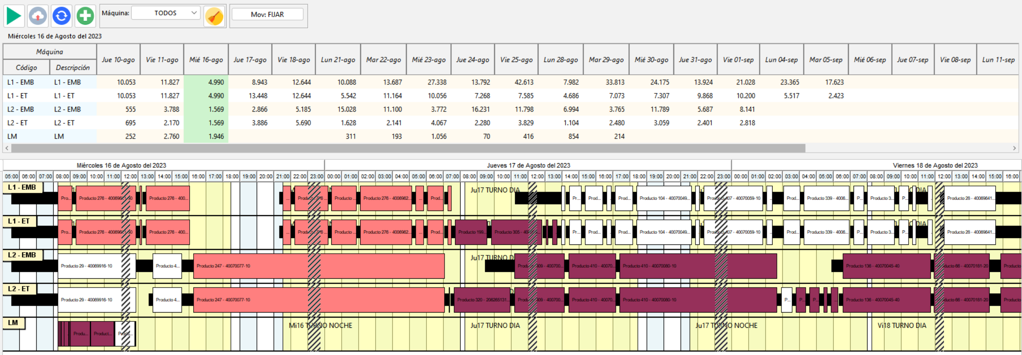1022x355 pixels.
Task: Click the blue refresh sync icon
Action: tap(61, 16)
